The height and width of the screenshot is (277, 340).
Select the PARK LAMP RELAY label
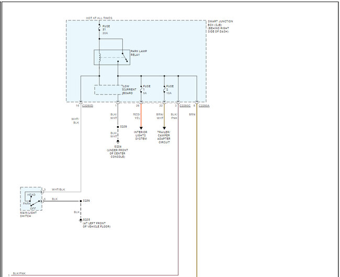pyautogui.click(x=139, y=53)
